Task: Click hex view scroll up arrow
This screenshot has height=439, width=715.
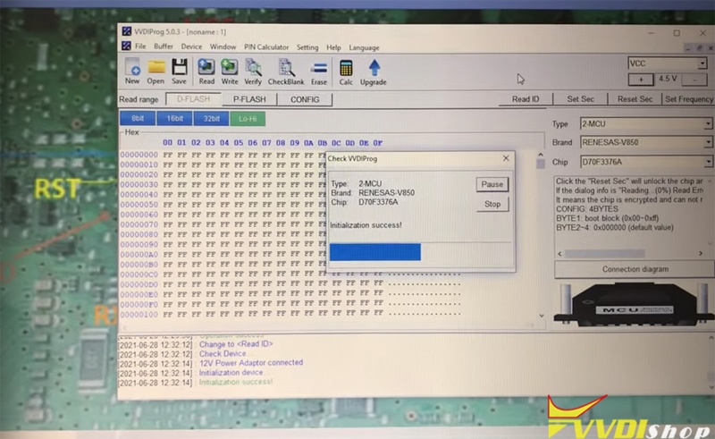Action: 541,155
